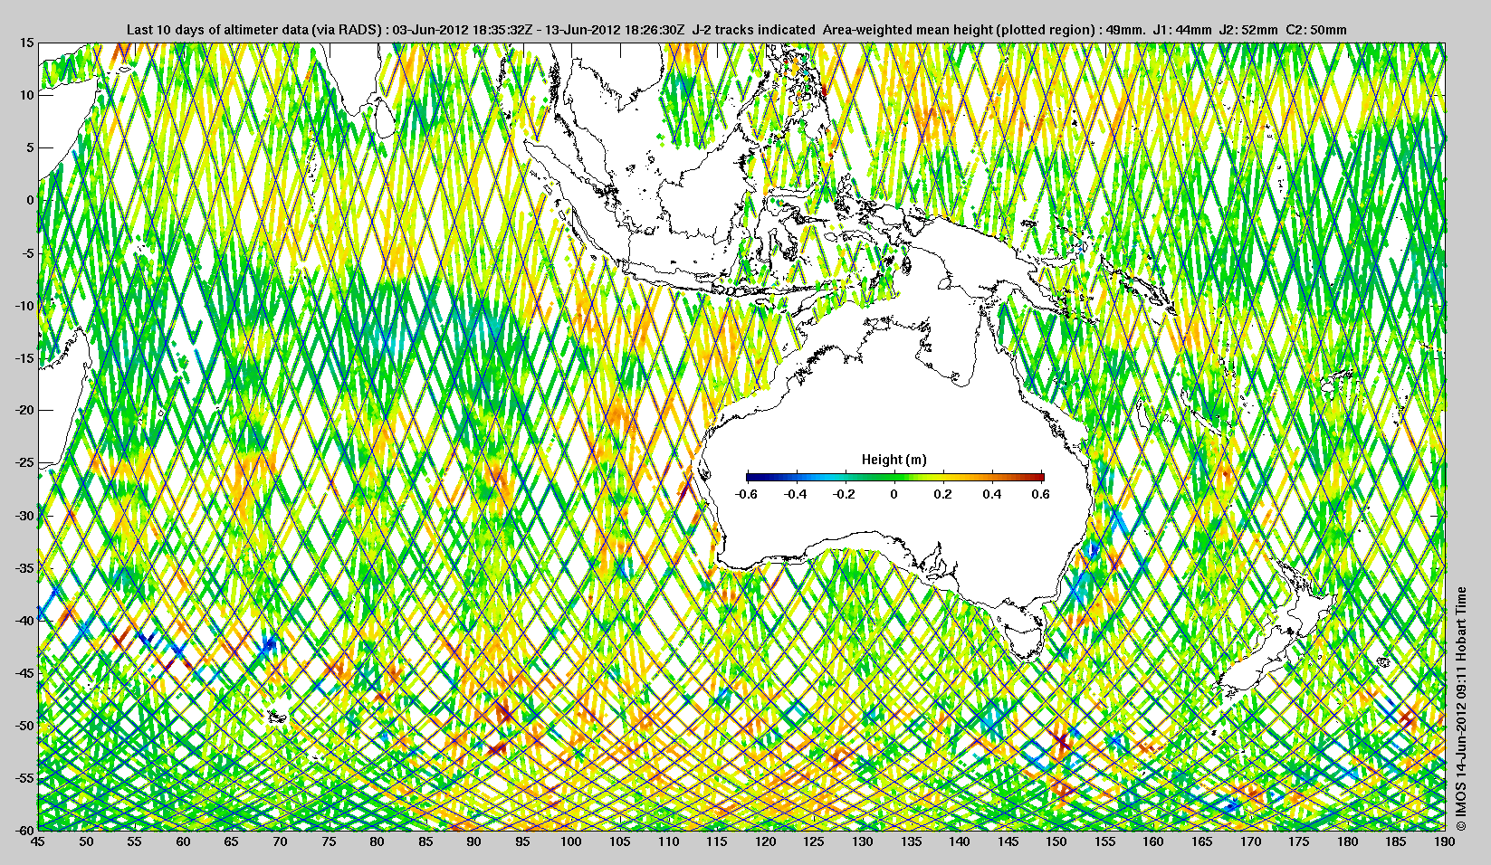This screenshot has height=865, width=1491.
Task: Click 'Last 10 days of altimeter data' title text
Action: coord(217,30)
